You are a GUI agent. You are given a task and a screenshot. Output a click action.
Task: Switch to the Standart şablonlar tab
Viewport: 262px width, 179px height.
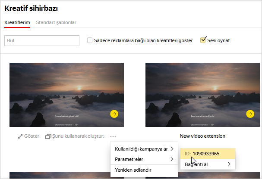[x=56, y=22]
